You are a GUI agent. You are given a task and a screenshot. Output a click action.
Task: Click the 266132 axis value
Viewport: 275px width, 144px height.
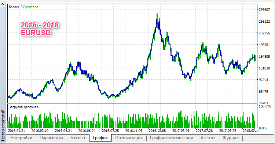coord(264,22)
